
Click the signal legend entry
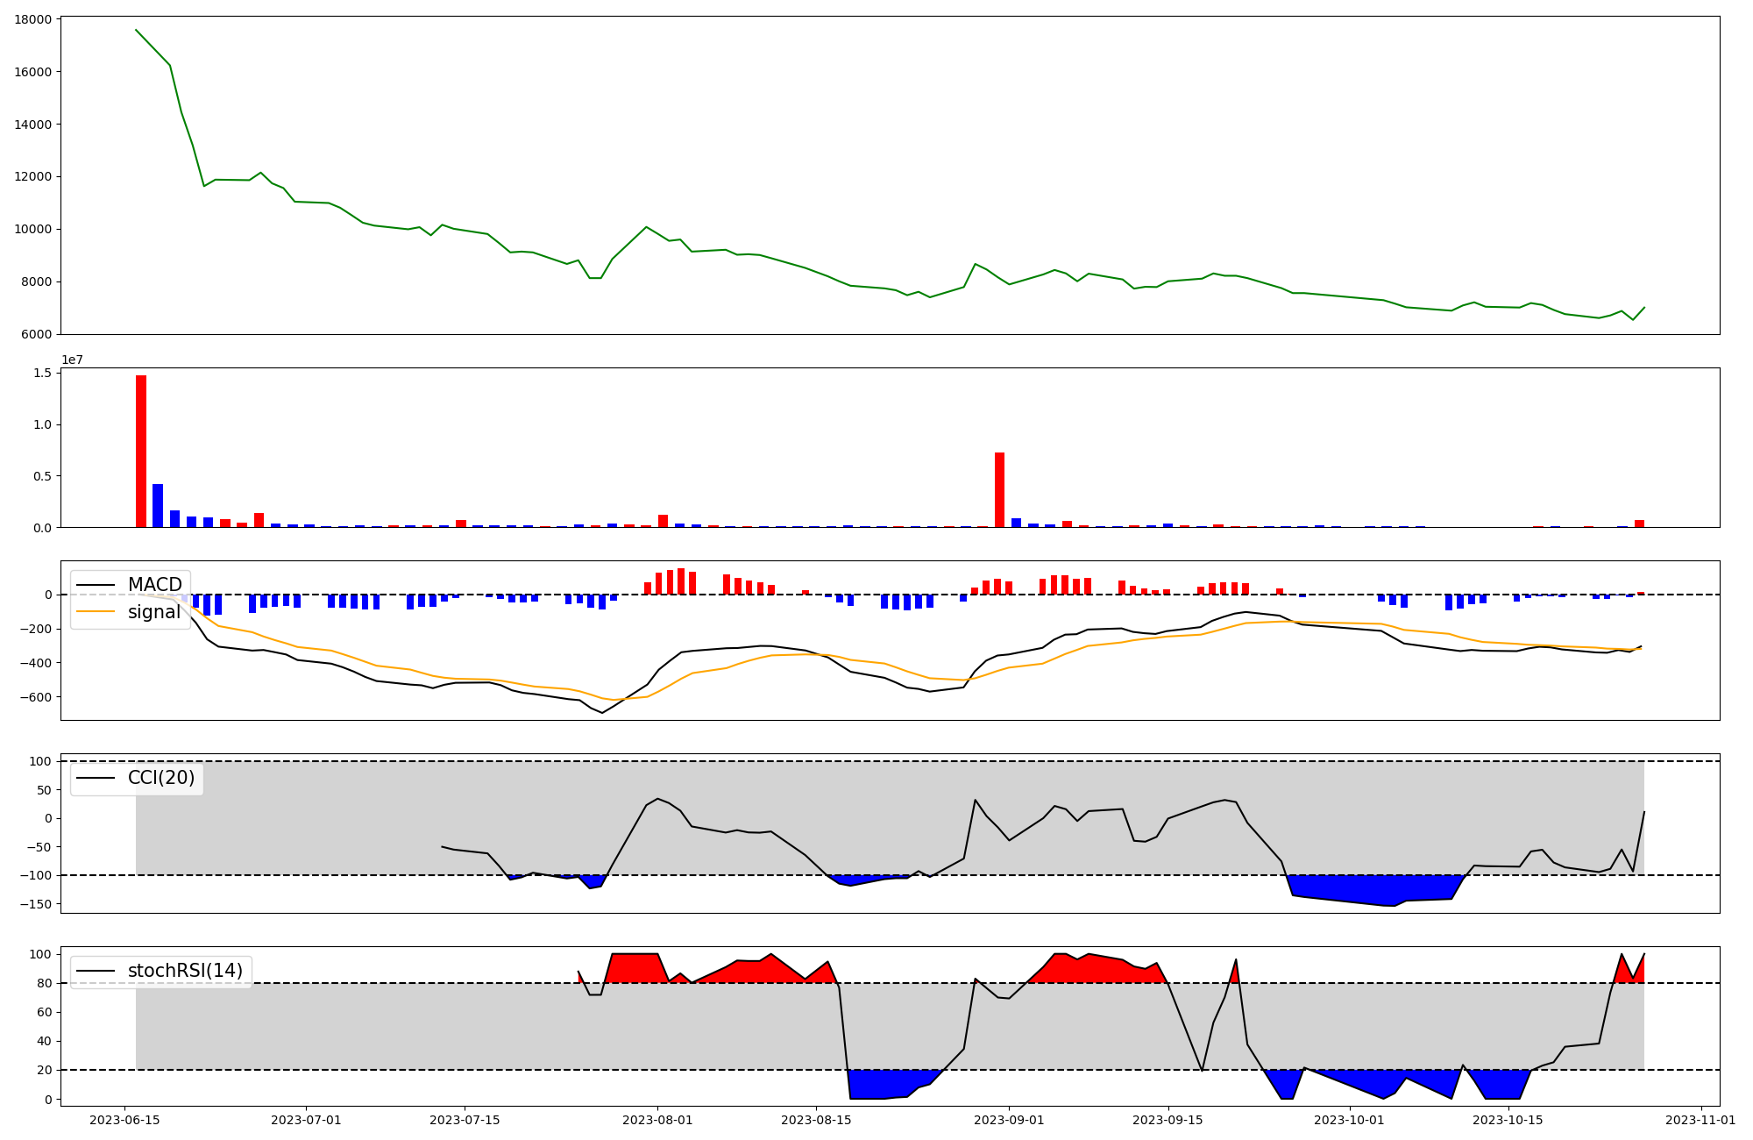click(153, 612)
